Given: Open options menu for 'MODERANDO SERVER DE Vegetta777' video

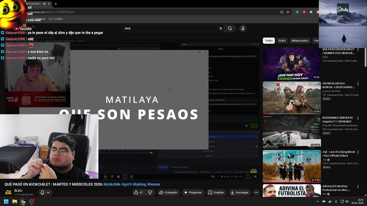Looking at the screenshot, I should point(358,118).
